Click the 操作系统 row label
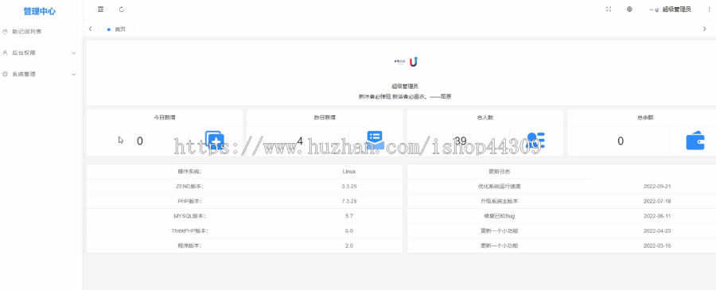This screenshot has height=290, width=716. pos(189,172)
